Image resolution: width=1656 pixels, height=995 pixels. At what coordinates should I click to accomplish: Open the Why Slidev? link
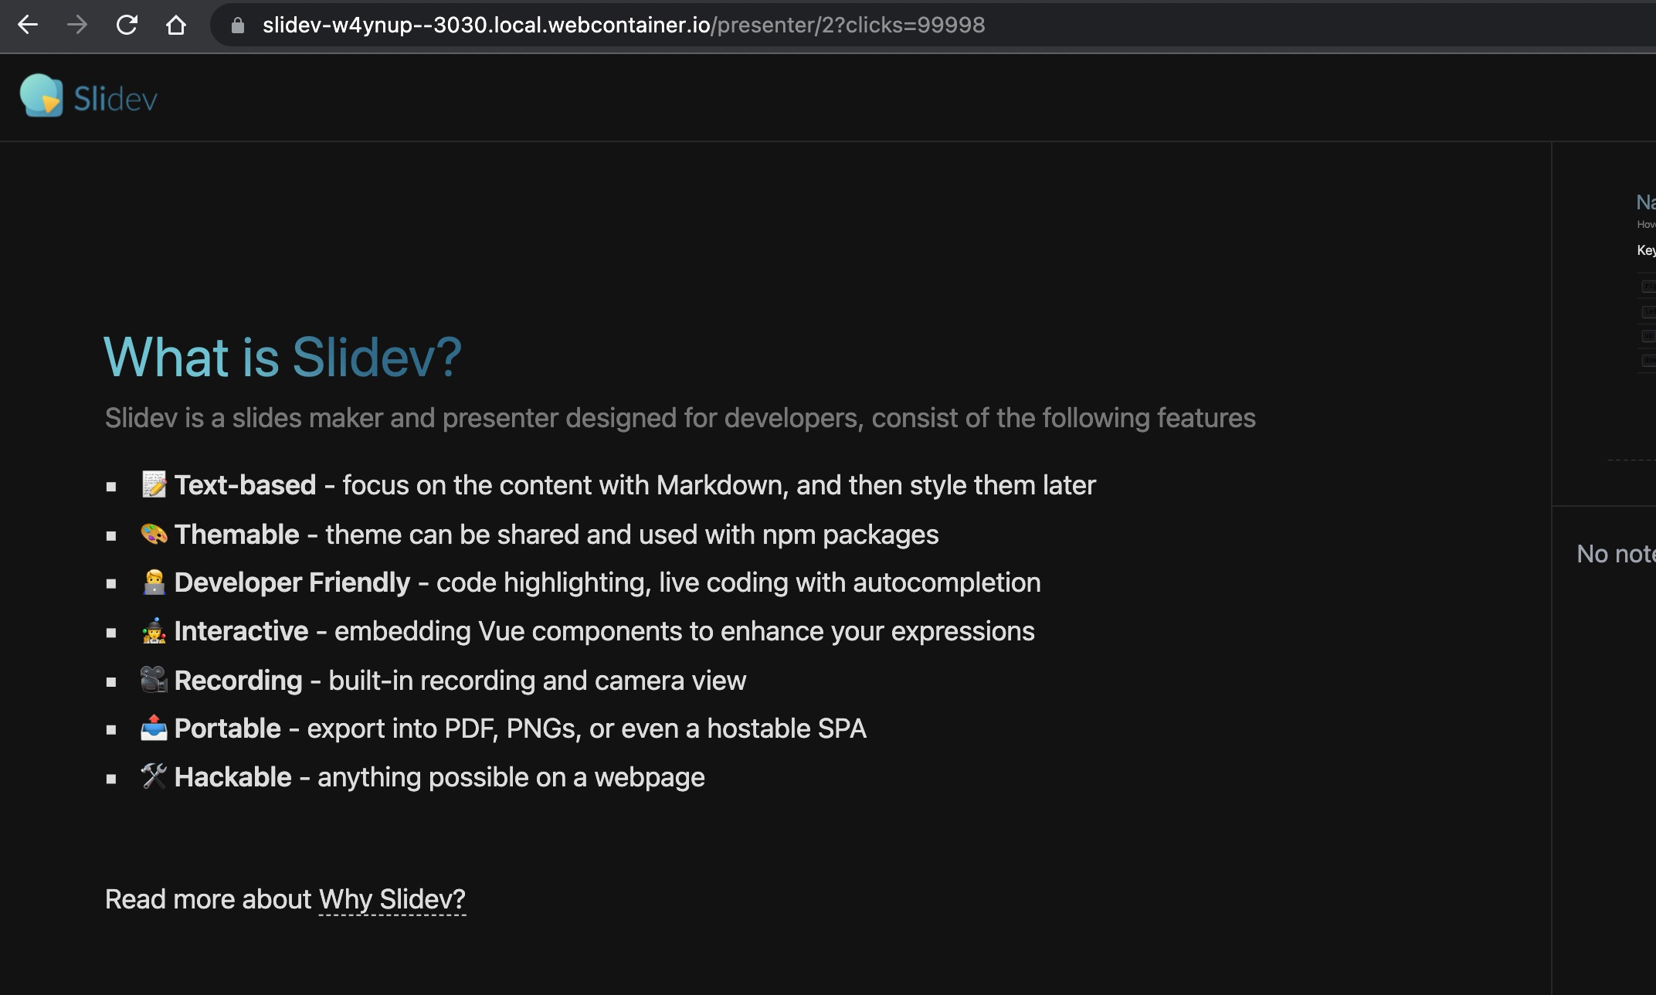click(392, 898)
